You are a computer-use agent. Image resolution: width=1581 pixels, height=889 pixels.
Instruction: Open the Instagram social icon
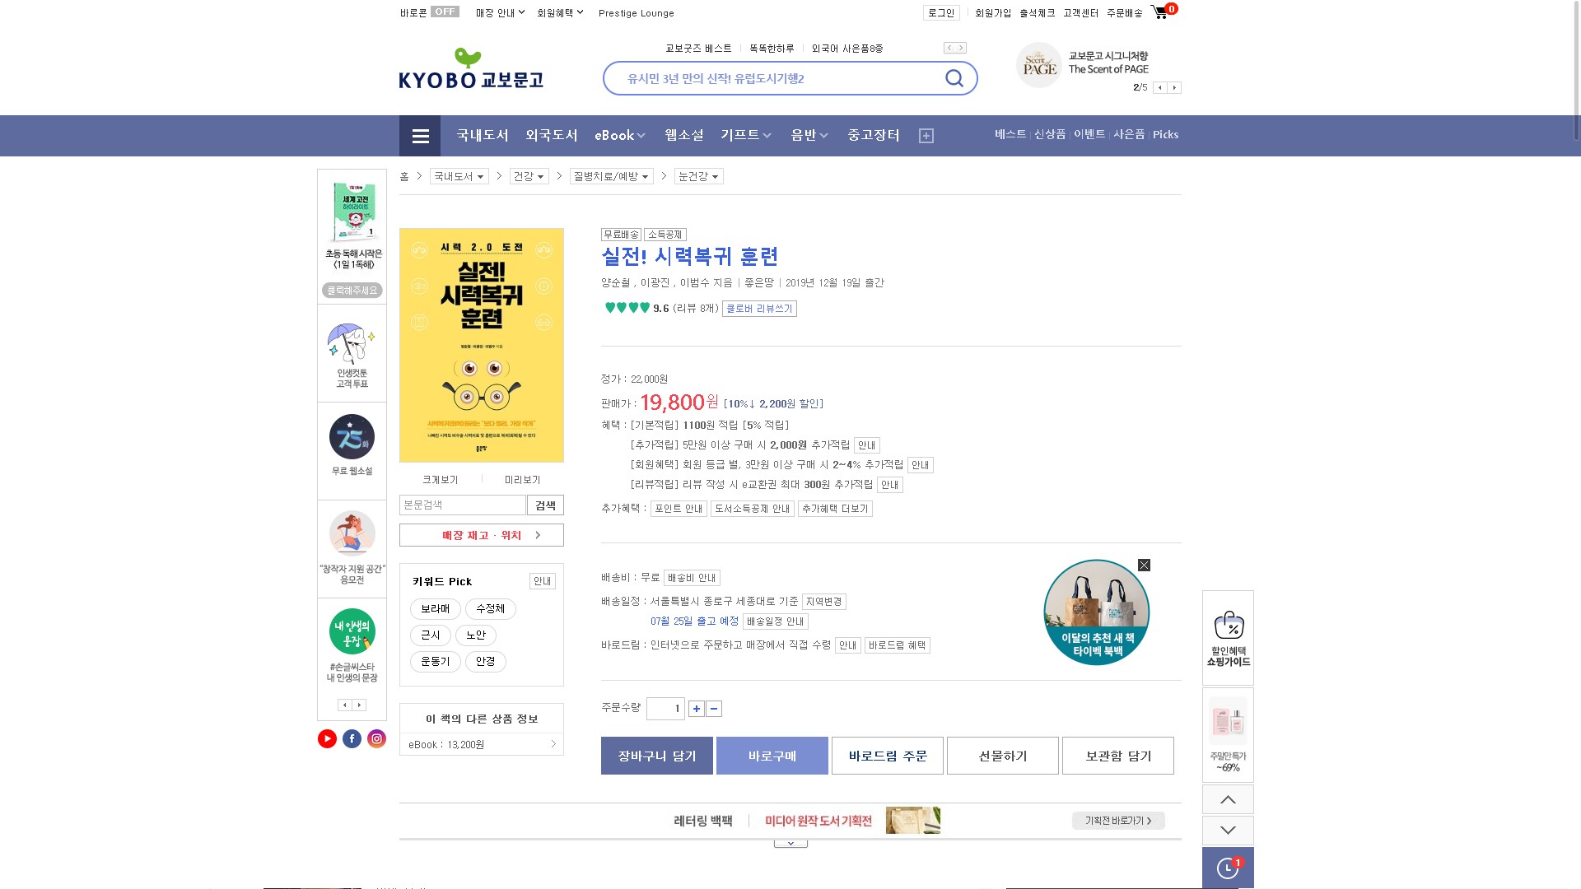click(x=376, y=739)
